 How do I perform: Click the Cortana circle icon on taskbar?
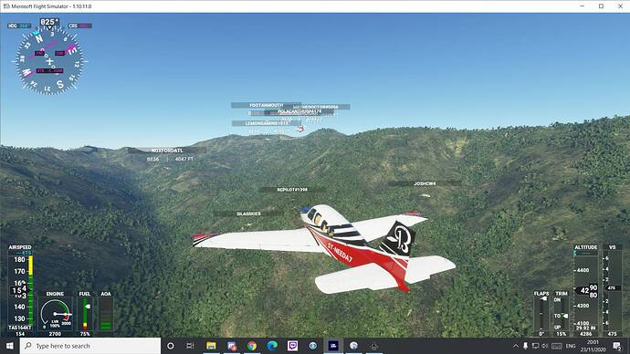171,346
